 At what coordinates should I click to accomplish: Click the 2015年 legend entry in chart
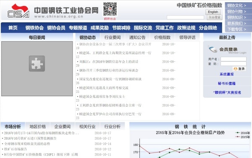[x=243, y=137]
